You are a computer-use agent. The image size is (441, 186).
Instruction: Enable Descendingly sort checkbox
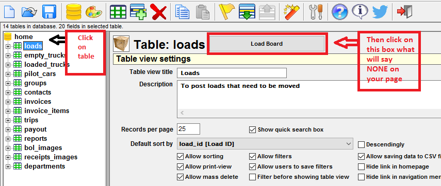(x=361, y=144)
